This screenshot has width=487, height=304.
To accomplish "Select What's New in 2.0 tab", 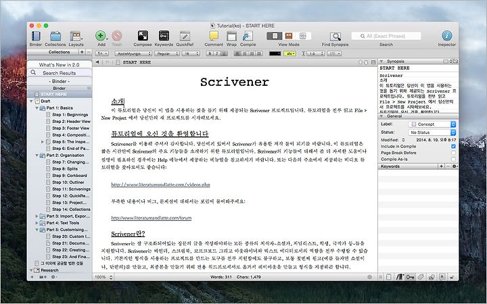I will (60, 65).
